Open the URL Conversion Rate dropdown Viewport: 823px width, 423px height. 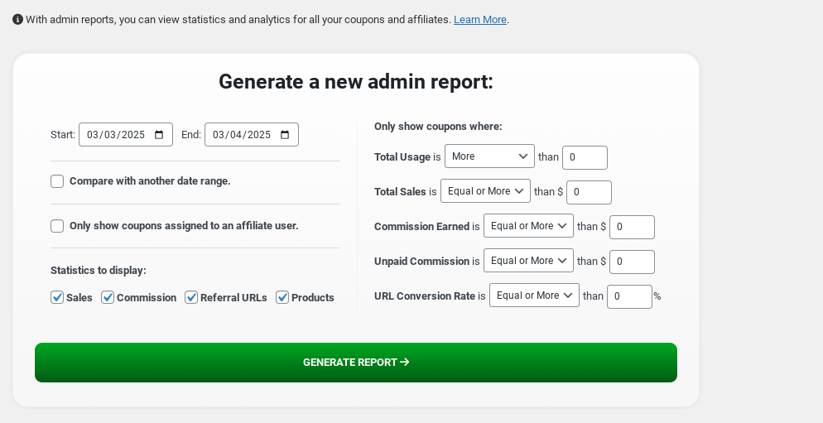[534, 296]
